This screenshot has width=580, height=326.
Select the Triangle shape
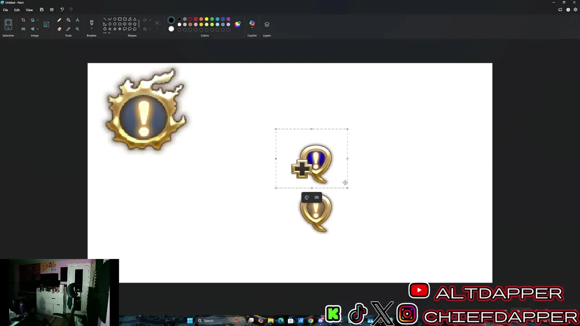(x=135, y=19)
